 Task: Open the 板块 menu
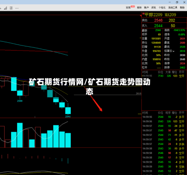(x=139, y=7)
